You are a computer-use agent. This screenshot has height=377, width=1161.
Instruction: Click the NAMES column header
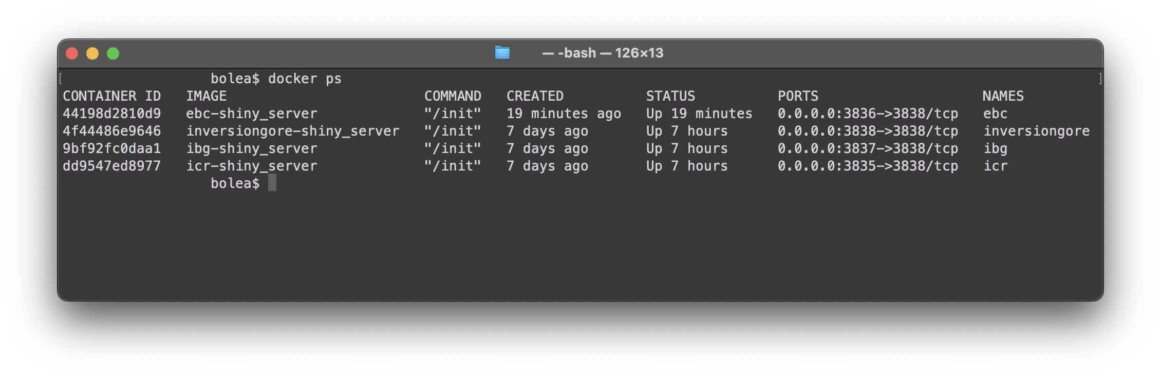1003,96
